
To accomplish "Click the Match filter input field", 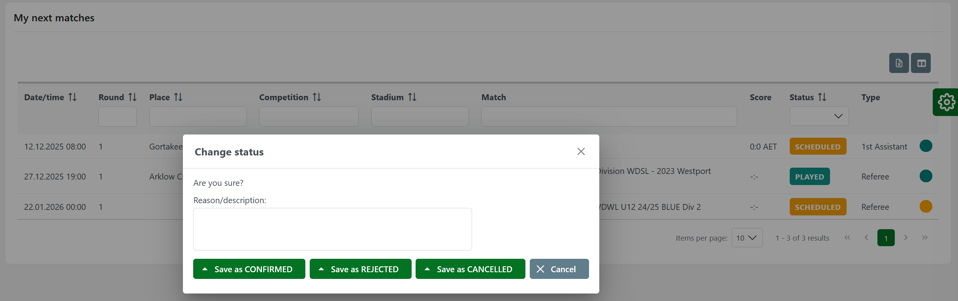I will (609, 116).
